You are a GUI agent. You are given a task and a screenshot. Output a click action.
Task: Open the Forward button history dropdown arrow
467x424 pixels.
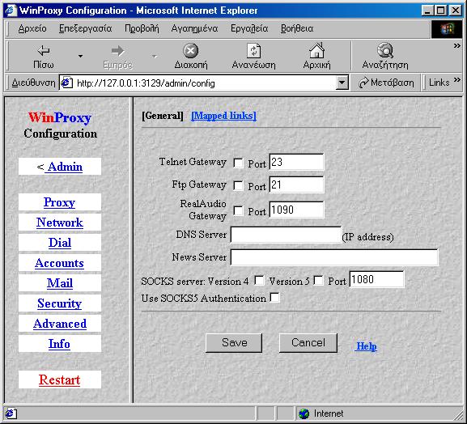point(155,56)
